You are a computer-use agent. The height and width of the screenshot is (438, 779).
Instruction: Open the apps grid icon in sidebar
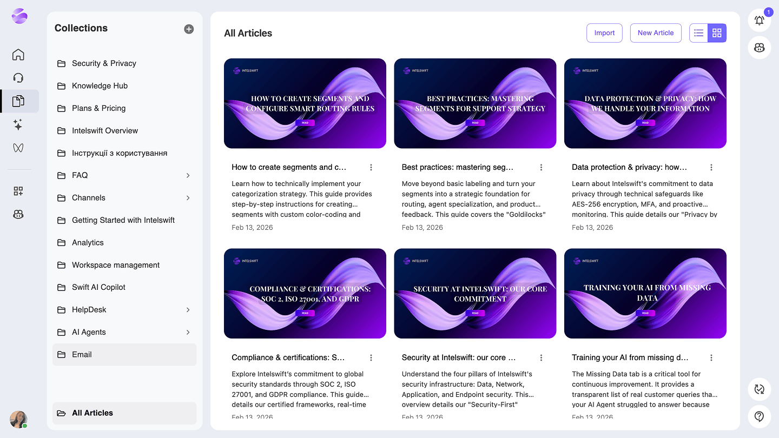[18, 191]
